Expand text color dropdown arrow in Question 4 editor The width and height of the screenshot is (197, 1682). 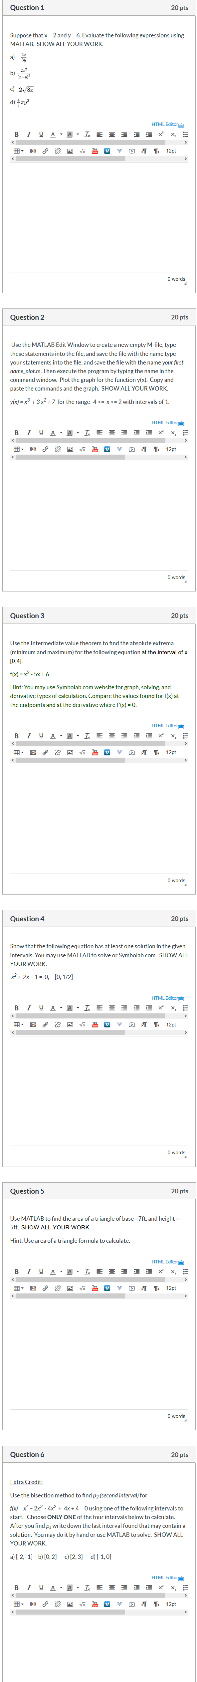pyautogui.click(x=61, y=1008)
